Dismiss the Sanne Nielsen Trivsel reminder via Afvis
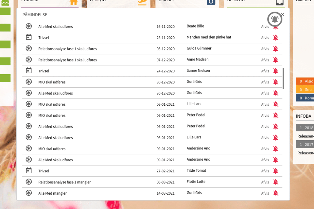Viewport: 314px width, 209px height. click(x=265, y=71)
